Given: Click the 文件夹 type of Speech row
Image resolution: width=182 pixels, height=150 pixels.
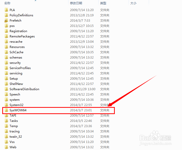Looking at the screenshot, I should point(105,94).
